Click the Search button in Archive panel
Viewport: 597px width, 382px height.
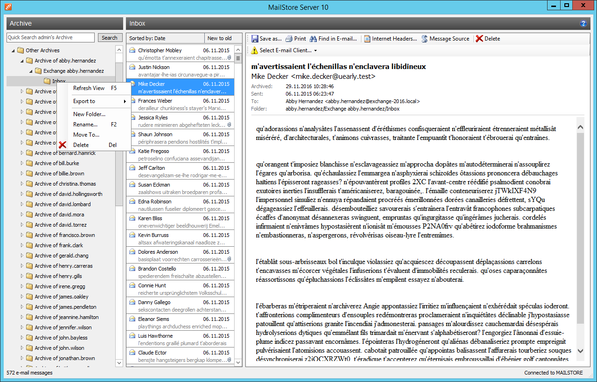click(x=110, y=38)
